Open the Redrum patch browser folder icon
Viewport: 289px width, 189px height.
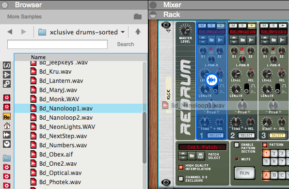[192, 156]
